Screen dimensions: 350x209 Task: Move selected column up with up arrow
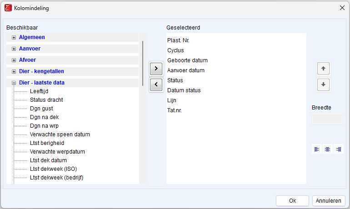point(323,69)
